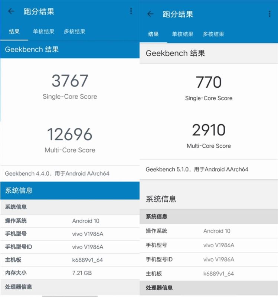Viewport: 278px width, 297px height.
Task: Click 内存大小 label in left screen
Action: click(x=16, y=273)
